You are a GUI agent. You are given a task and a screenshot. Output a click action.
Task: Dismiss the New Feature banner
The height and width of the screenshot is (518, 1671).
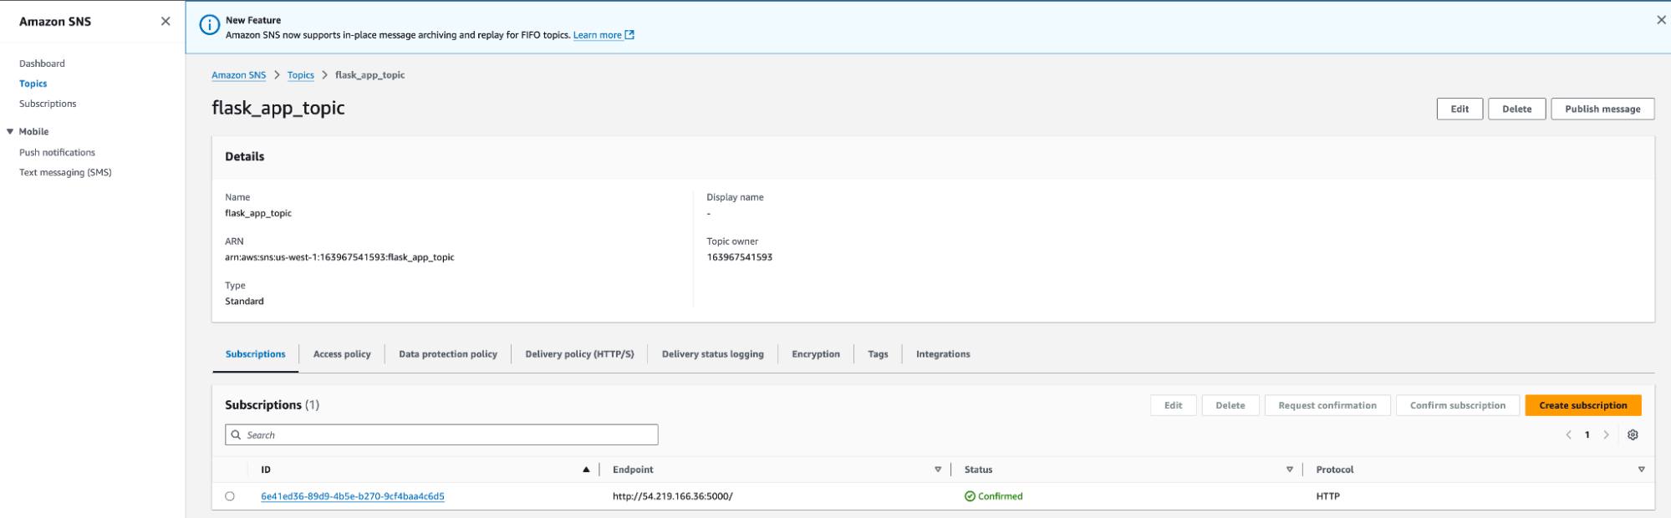coord(1660,20)
